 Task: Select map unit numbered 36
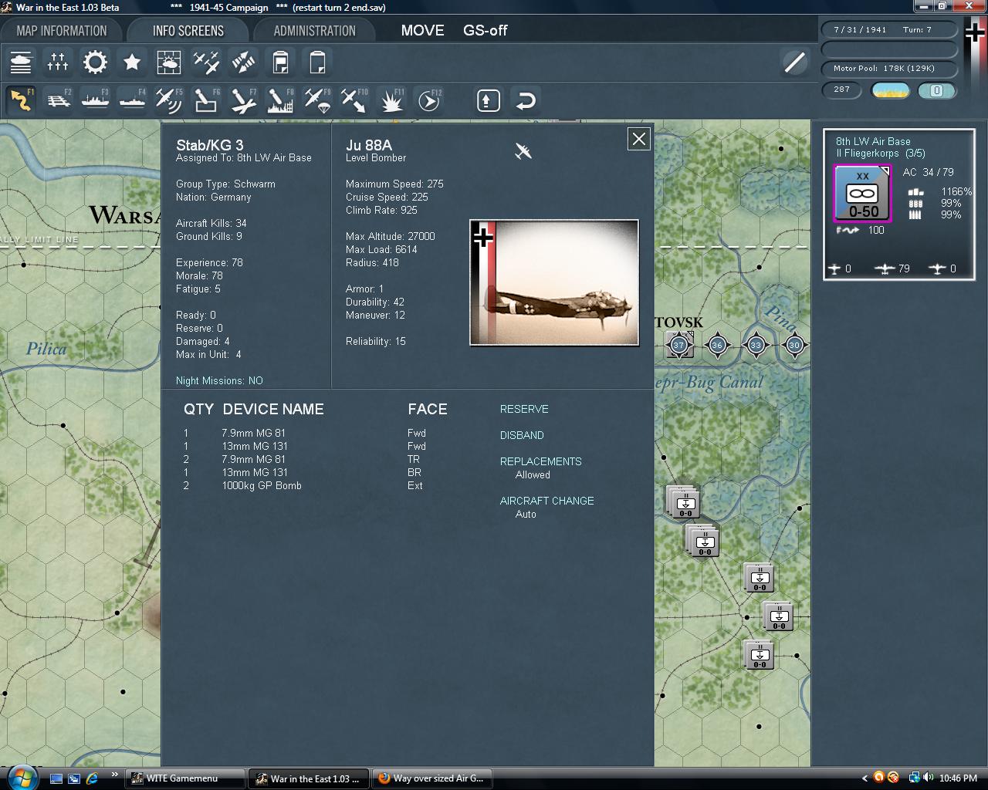(x=717, y=345)
